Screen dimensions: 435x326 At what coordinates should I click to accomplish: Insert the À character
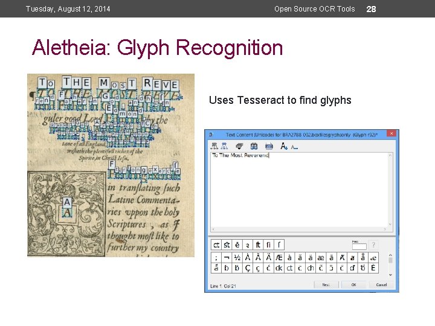(x=248, y=258)
